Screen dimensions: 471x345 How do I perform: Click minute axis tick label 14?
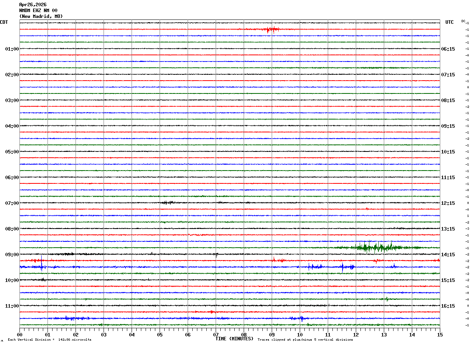412,334
